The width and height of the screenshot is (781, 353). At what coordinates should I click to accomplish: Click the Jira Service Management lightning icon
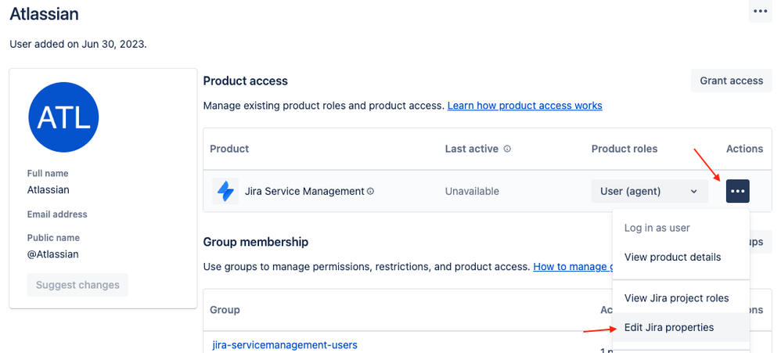pos(225,191)
